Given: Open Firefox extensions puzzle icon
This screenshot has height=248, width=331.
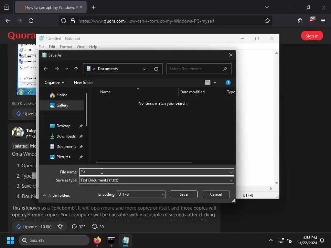Looking at the screenshot, I should [x=300, y=21].
